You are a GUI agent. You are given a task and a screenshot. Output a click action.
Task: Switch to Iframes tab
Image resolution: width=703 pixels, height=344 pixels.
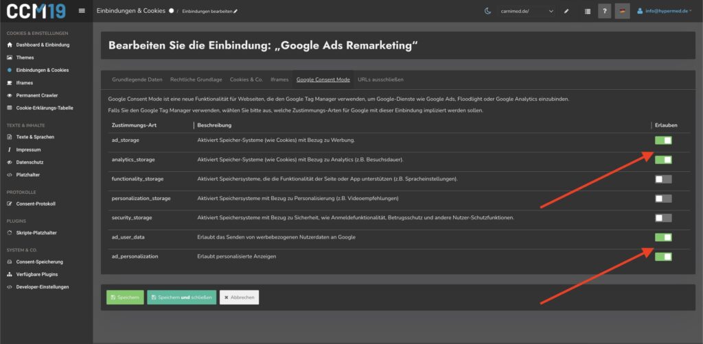point(279,79)
